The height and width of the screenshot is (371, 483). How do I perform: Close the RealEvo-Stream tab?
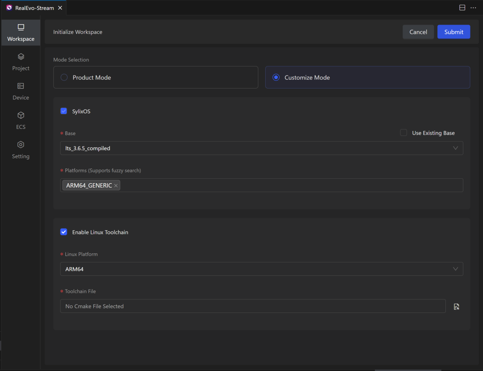coord(60,8)
